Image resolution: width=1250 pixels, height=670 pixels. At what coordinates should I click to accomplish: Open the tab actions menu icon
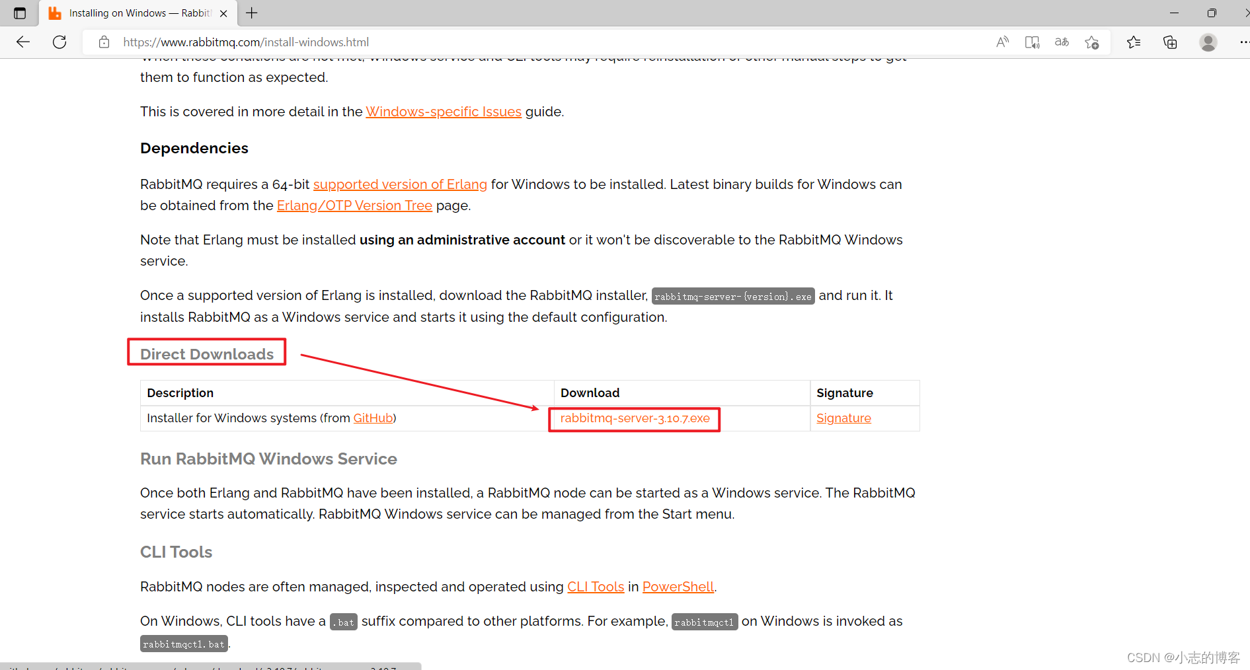[20, 13]
